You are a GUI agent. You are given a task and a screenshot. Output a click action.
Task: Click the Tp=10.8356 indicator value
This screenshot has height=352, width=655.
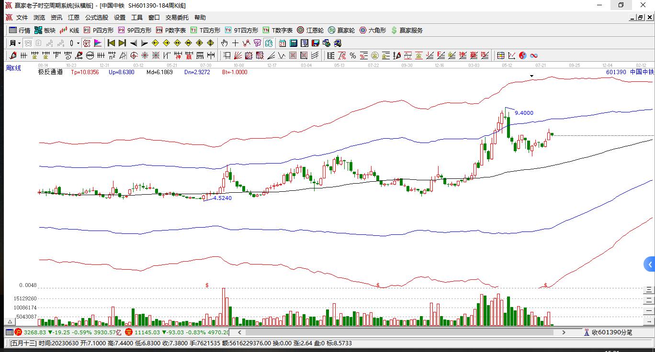85,72
